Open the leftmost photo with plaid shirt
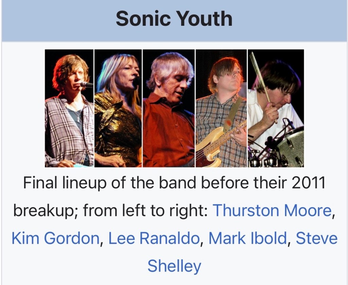 (x=69, y=108)
